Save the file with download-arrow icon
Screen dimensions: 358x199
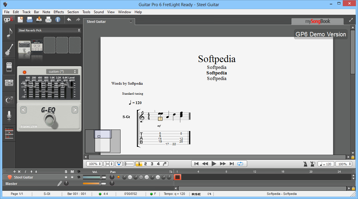coord(39,20)
